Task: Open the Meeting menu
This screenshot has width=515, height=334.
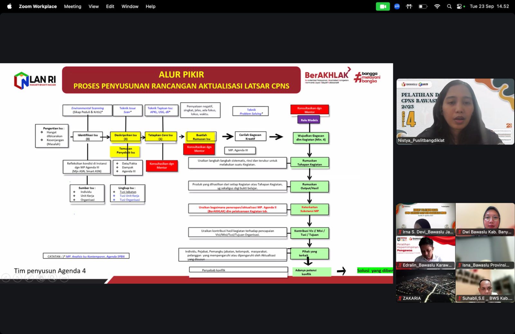Action: [72, 6]
